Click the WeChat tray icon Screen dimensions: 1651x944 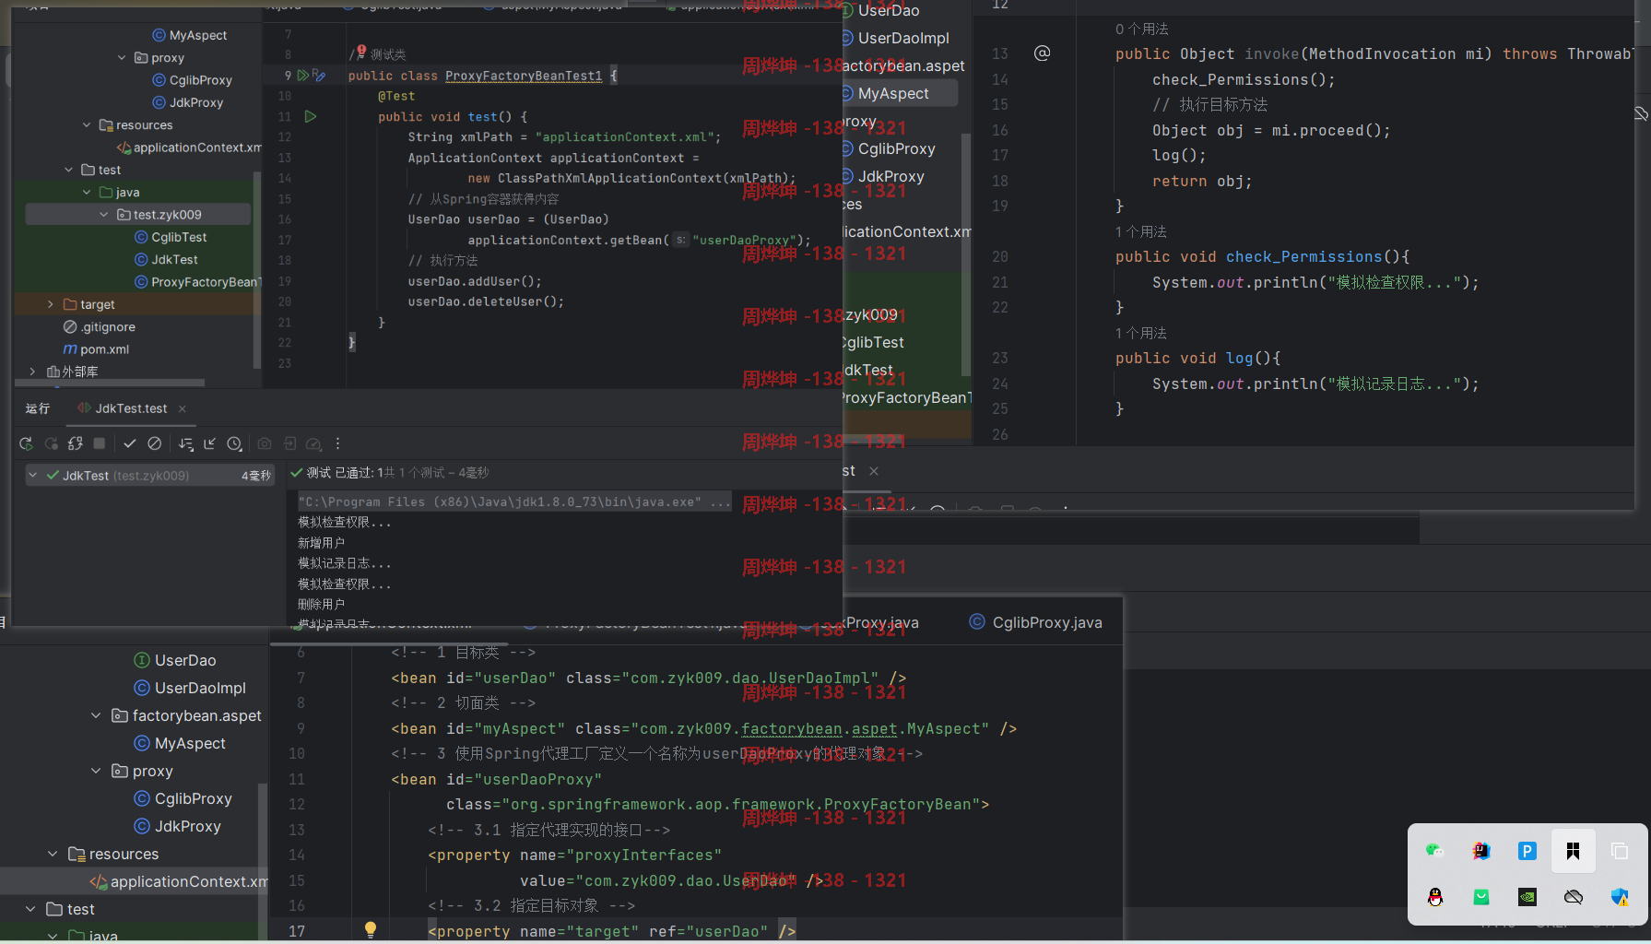(1435, 851)
